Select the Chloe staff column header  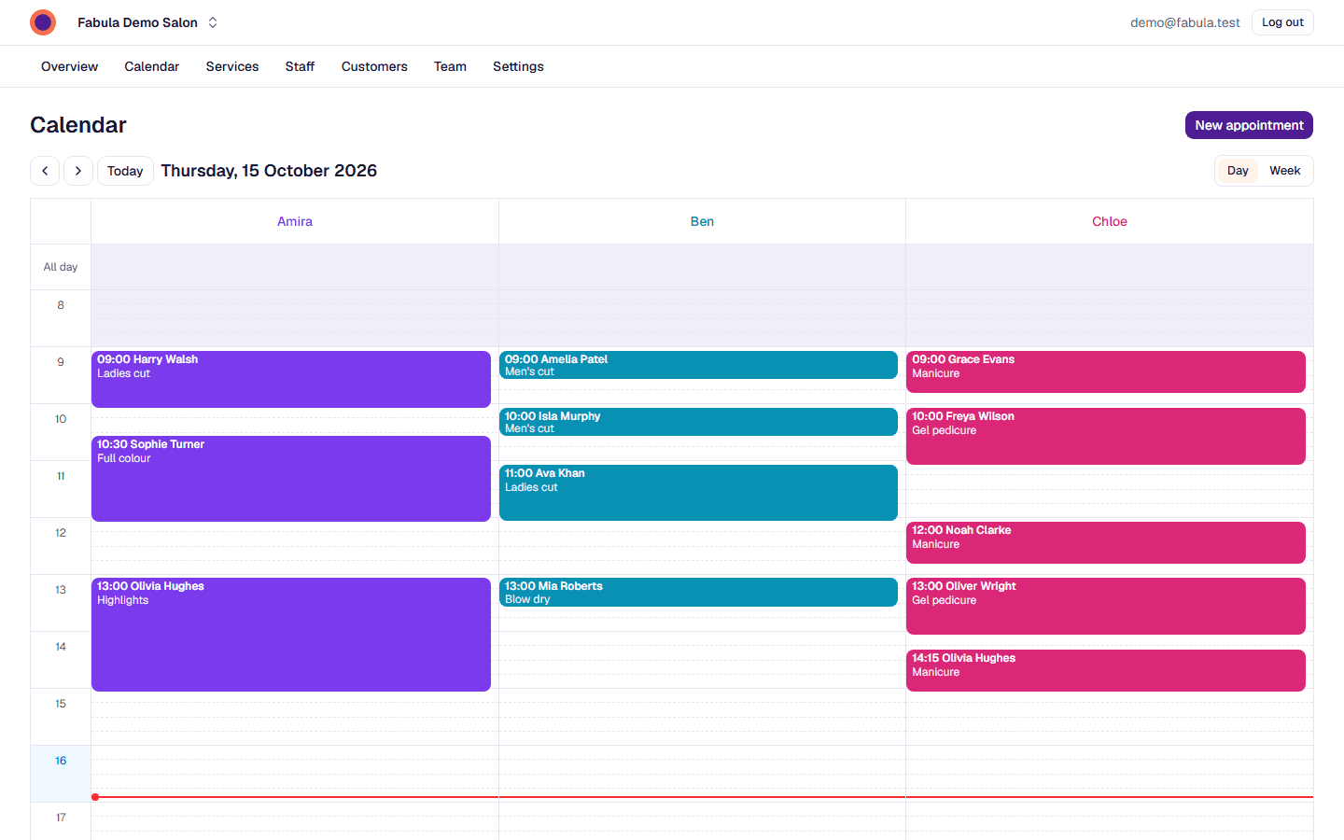pos(1110,221)
